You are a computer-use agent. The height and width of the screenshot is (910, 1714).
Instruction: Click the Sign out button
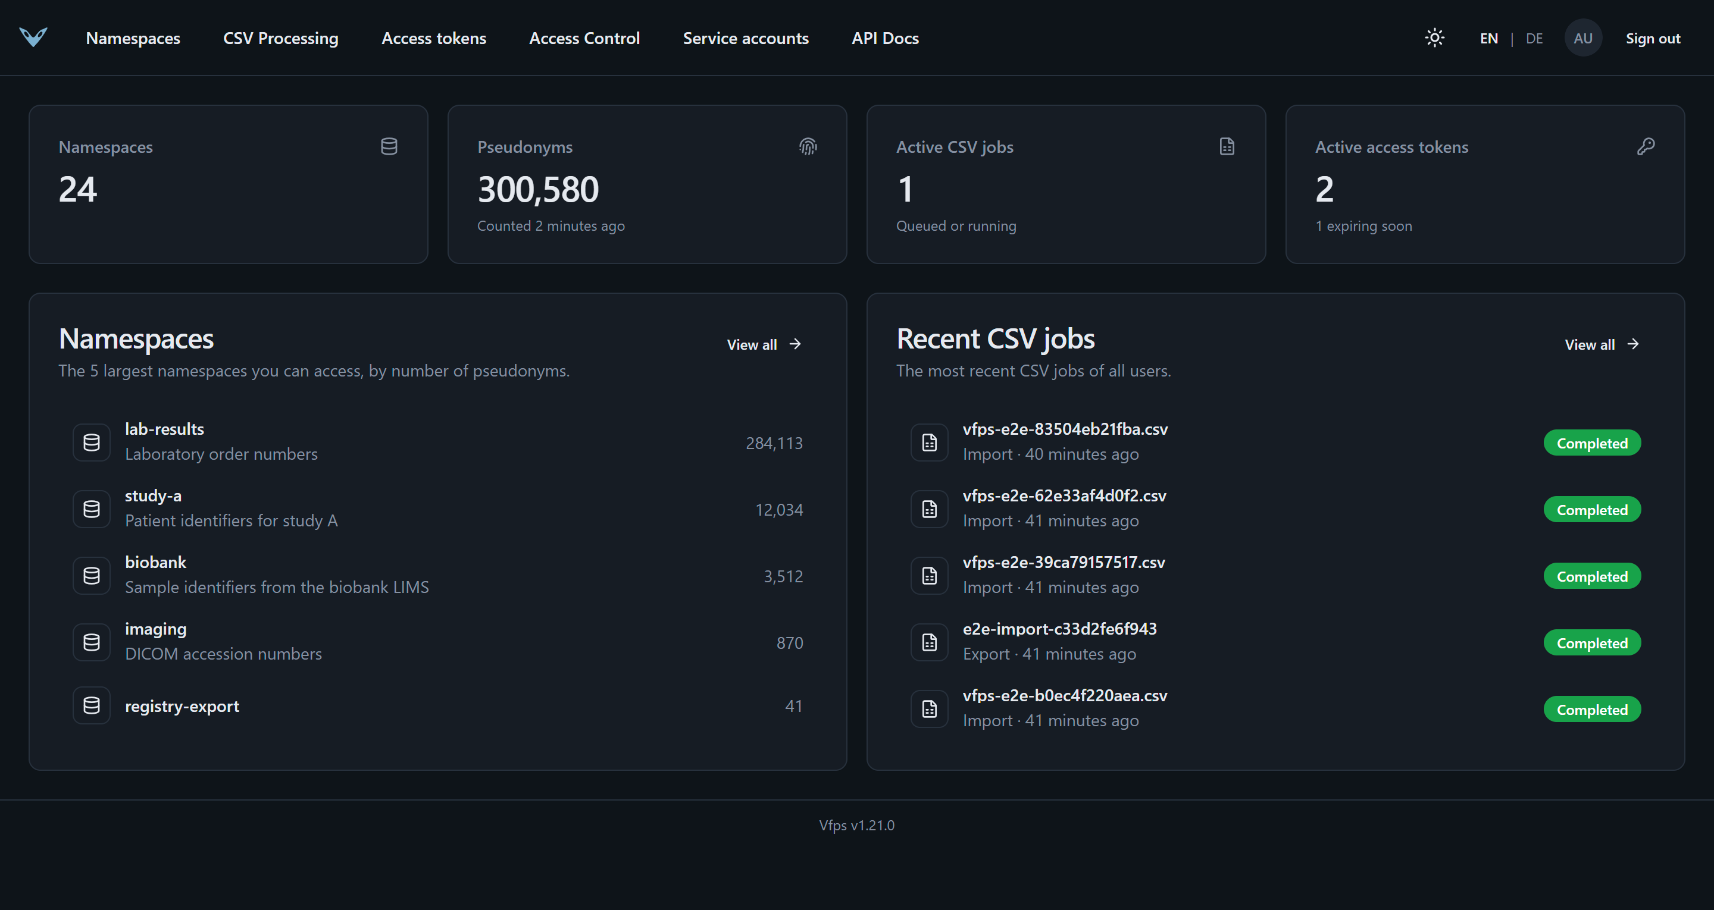click(1653, 39)
